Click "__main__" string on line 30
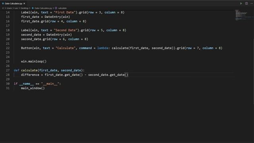254x143 pixels. [x=50, y=84]
